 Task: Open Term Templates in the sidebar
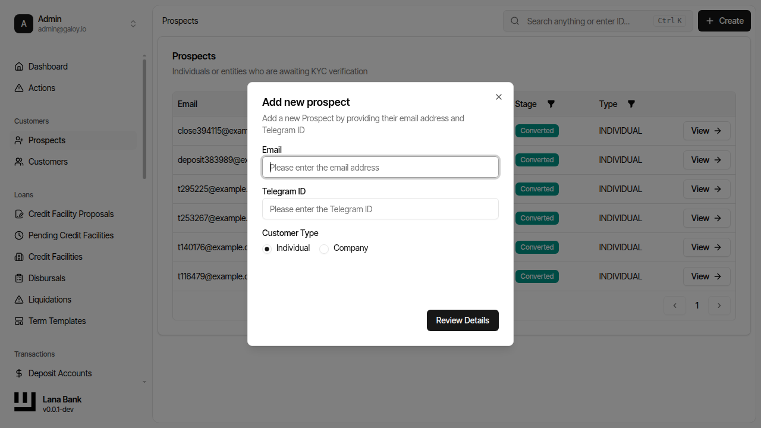click(56, 320)
